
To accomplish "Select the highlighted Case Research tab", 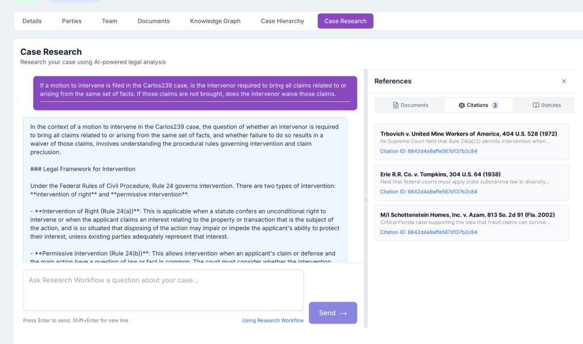I will pyautogui.click(x=345, y=21).
